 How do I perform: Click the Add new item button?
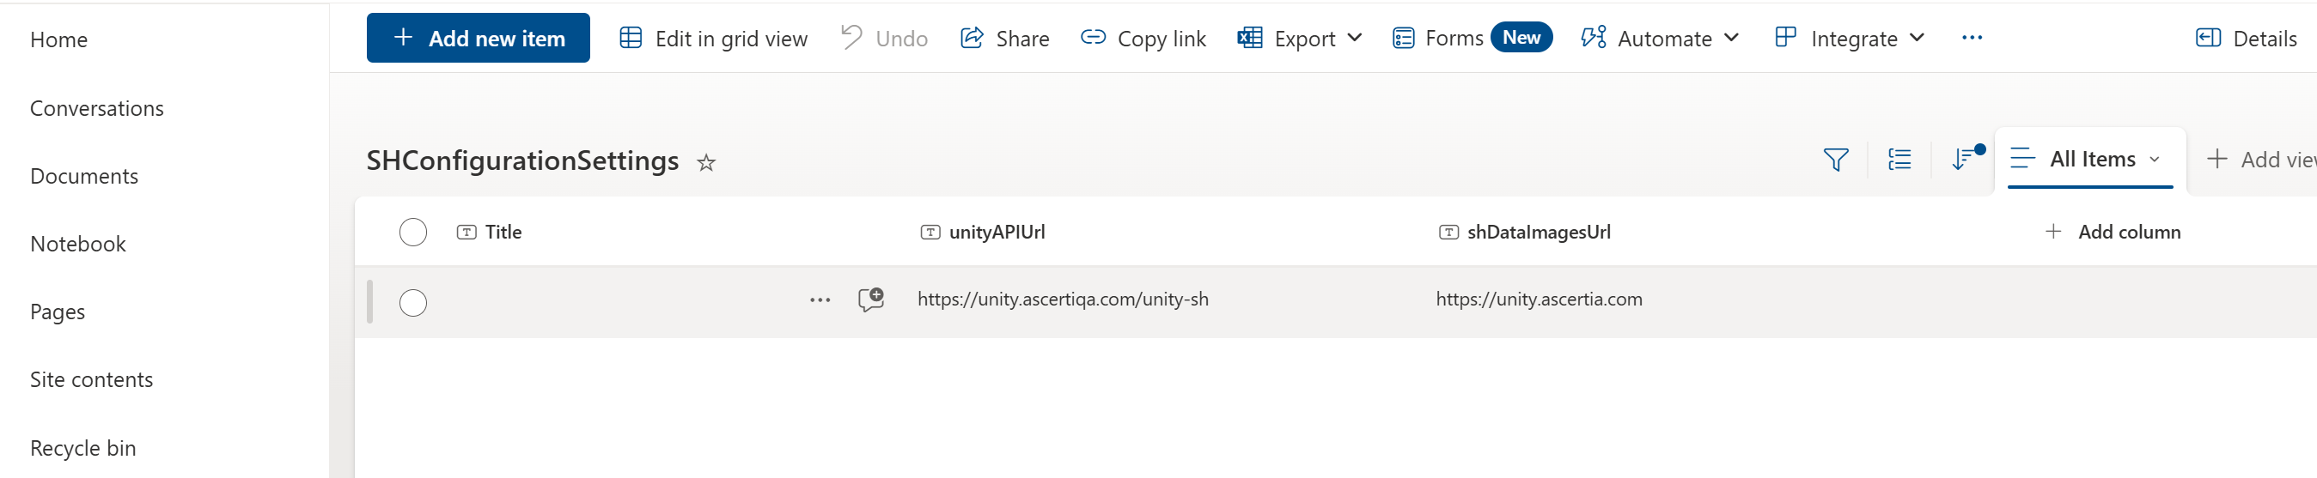pos(478,38)
